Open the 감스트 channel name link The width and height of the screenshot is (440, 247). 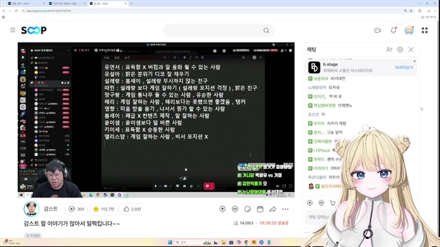point(50,209)
